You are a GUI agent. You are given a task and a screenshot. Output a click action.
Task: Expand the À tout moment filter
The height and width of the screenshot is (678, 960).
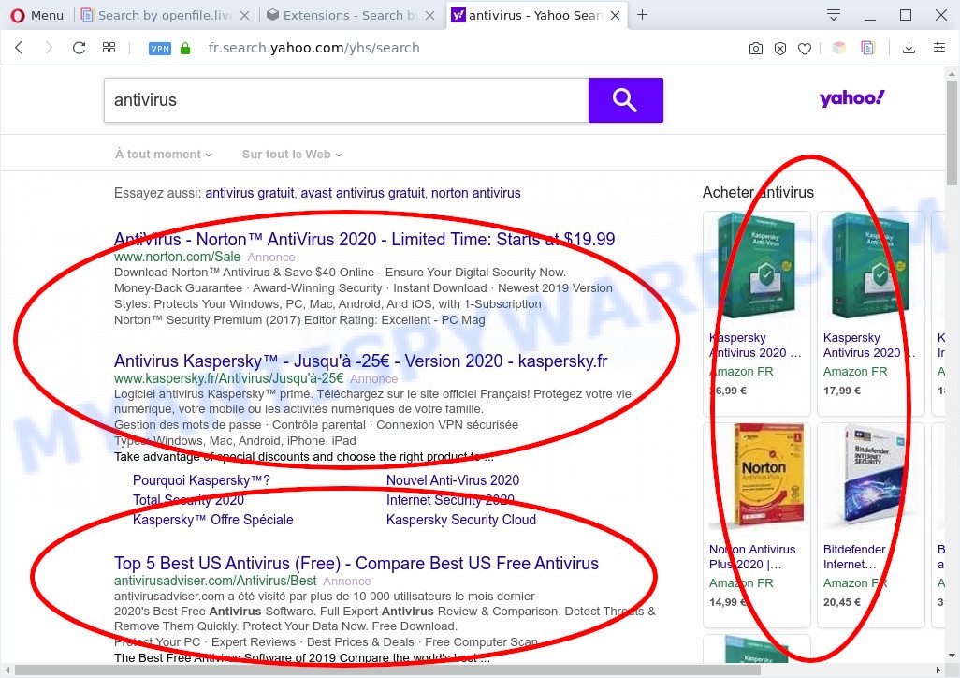(164, 155)
